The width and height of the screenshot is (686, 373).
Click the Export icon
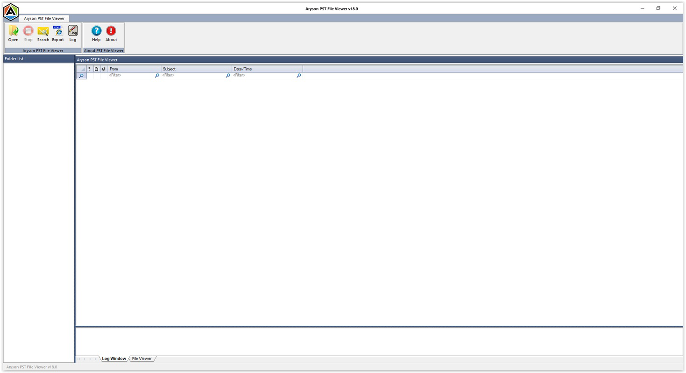pos(58,33)
